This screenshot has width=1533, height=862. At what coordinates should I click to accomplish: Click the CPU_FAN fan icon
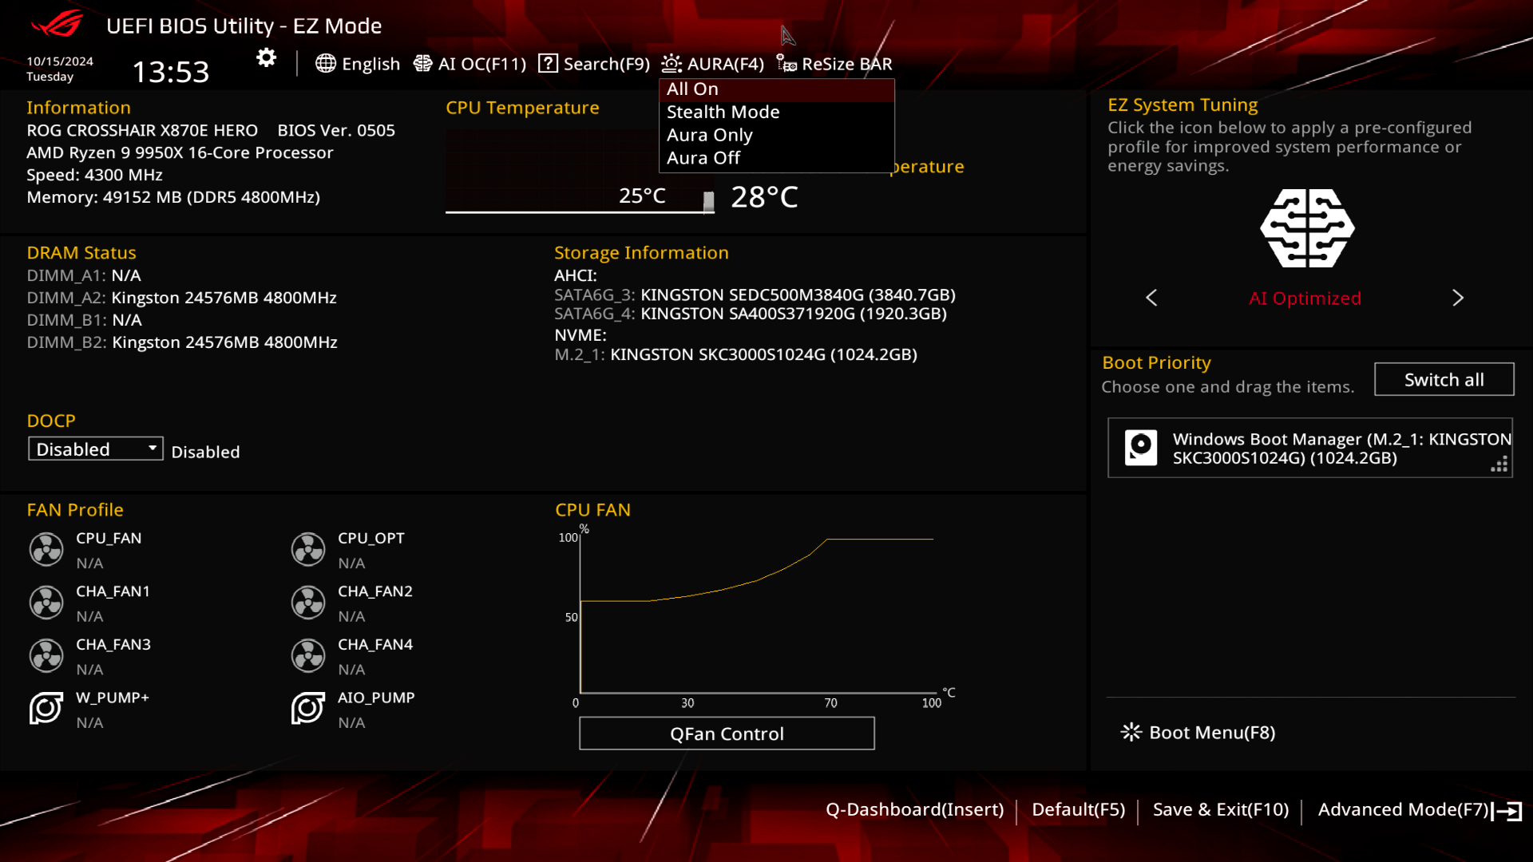coord(46,549)
